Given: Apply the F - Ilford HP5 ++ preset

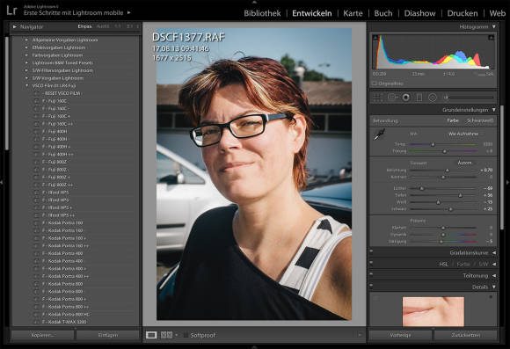Looking at the screenshot, I should click(58, 215).
